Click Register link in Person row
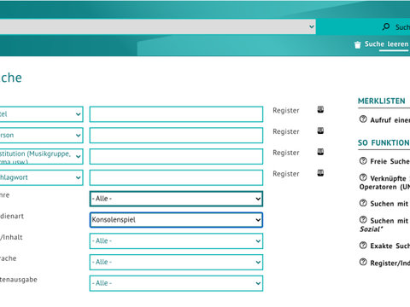This screenshot has width=410, height=307. 286,131
